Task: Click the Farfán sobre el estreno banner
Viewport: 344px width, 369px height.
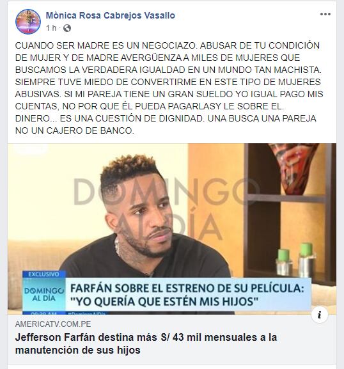Action: 188,294
